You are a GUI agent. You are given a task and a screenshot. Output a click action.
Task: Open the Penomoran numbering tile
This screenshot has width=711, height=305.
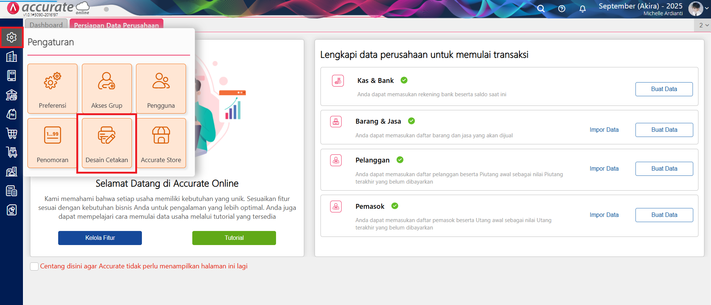pos(52,143)
